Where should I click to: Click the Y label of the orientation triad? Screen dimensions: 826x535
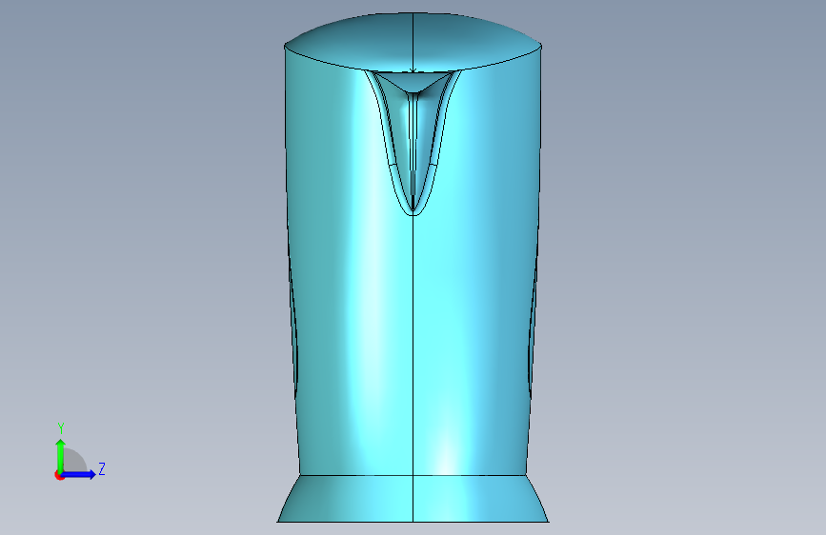pos(61,428)
